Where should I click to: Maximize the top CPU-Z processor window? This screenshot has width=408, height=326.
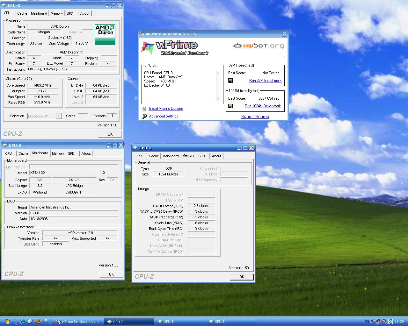coord(114,5)
